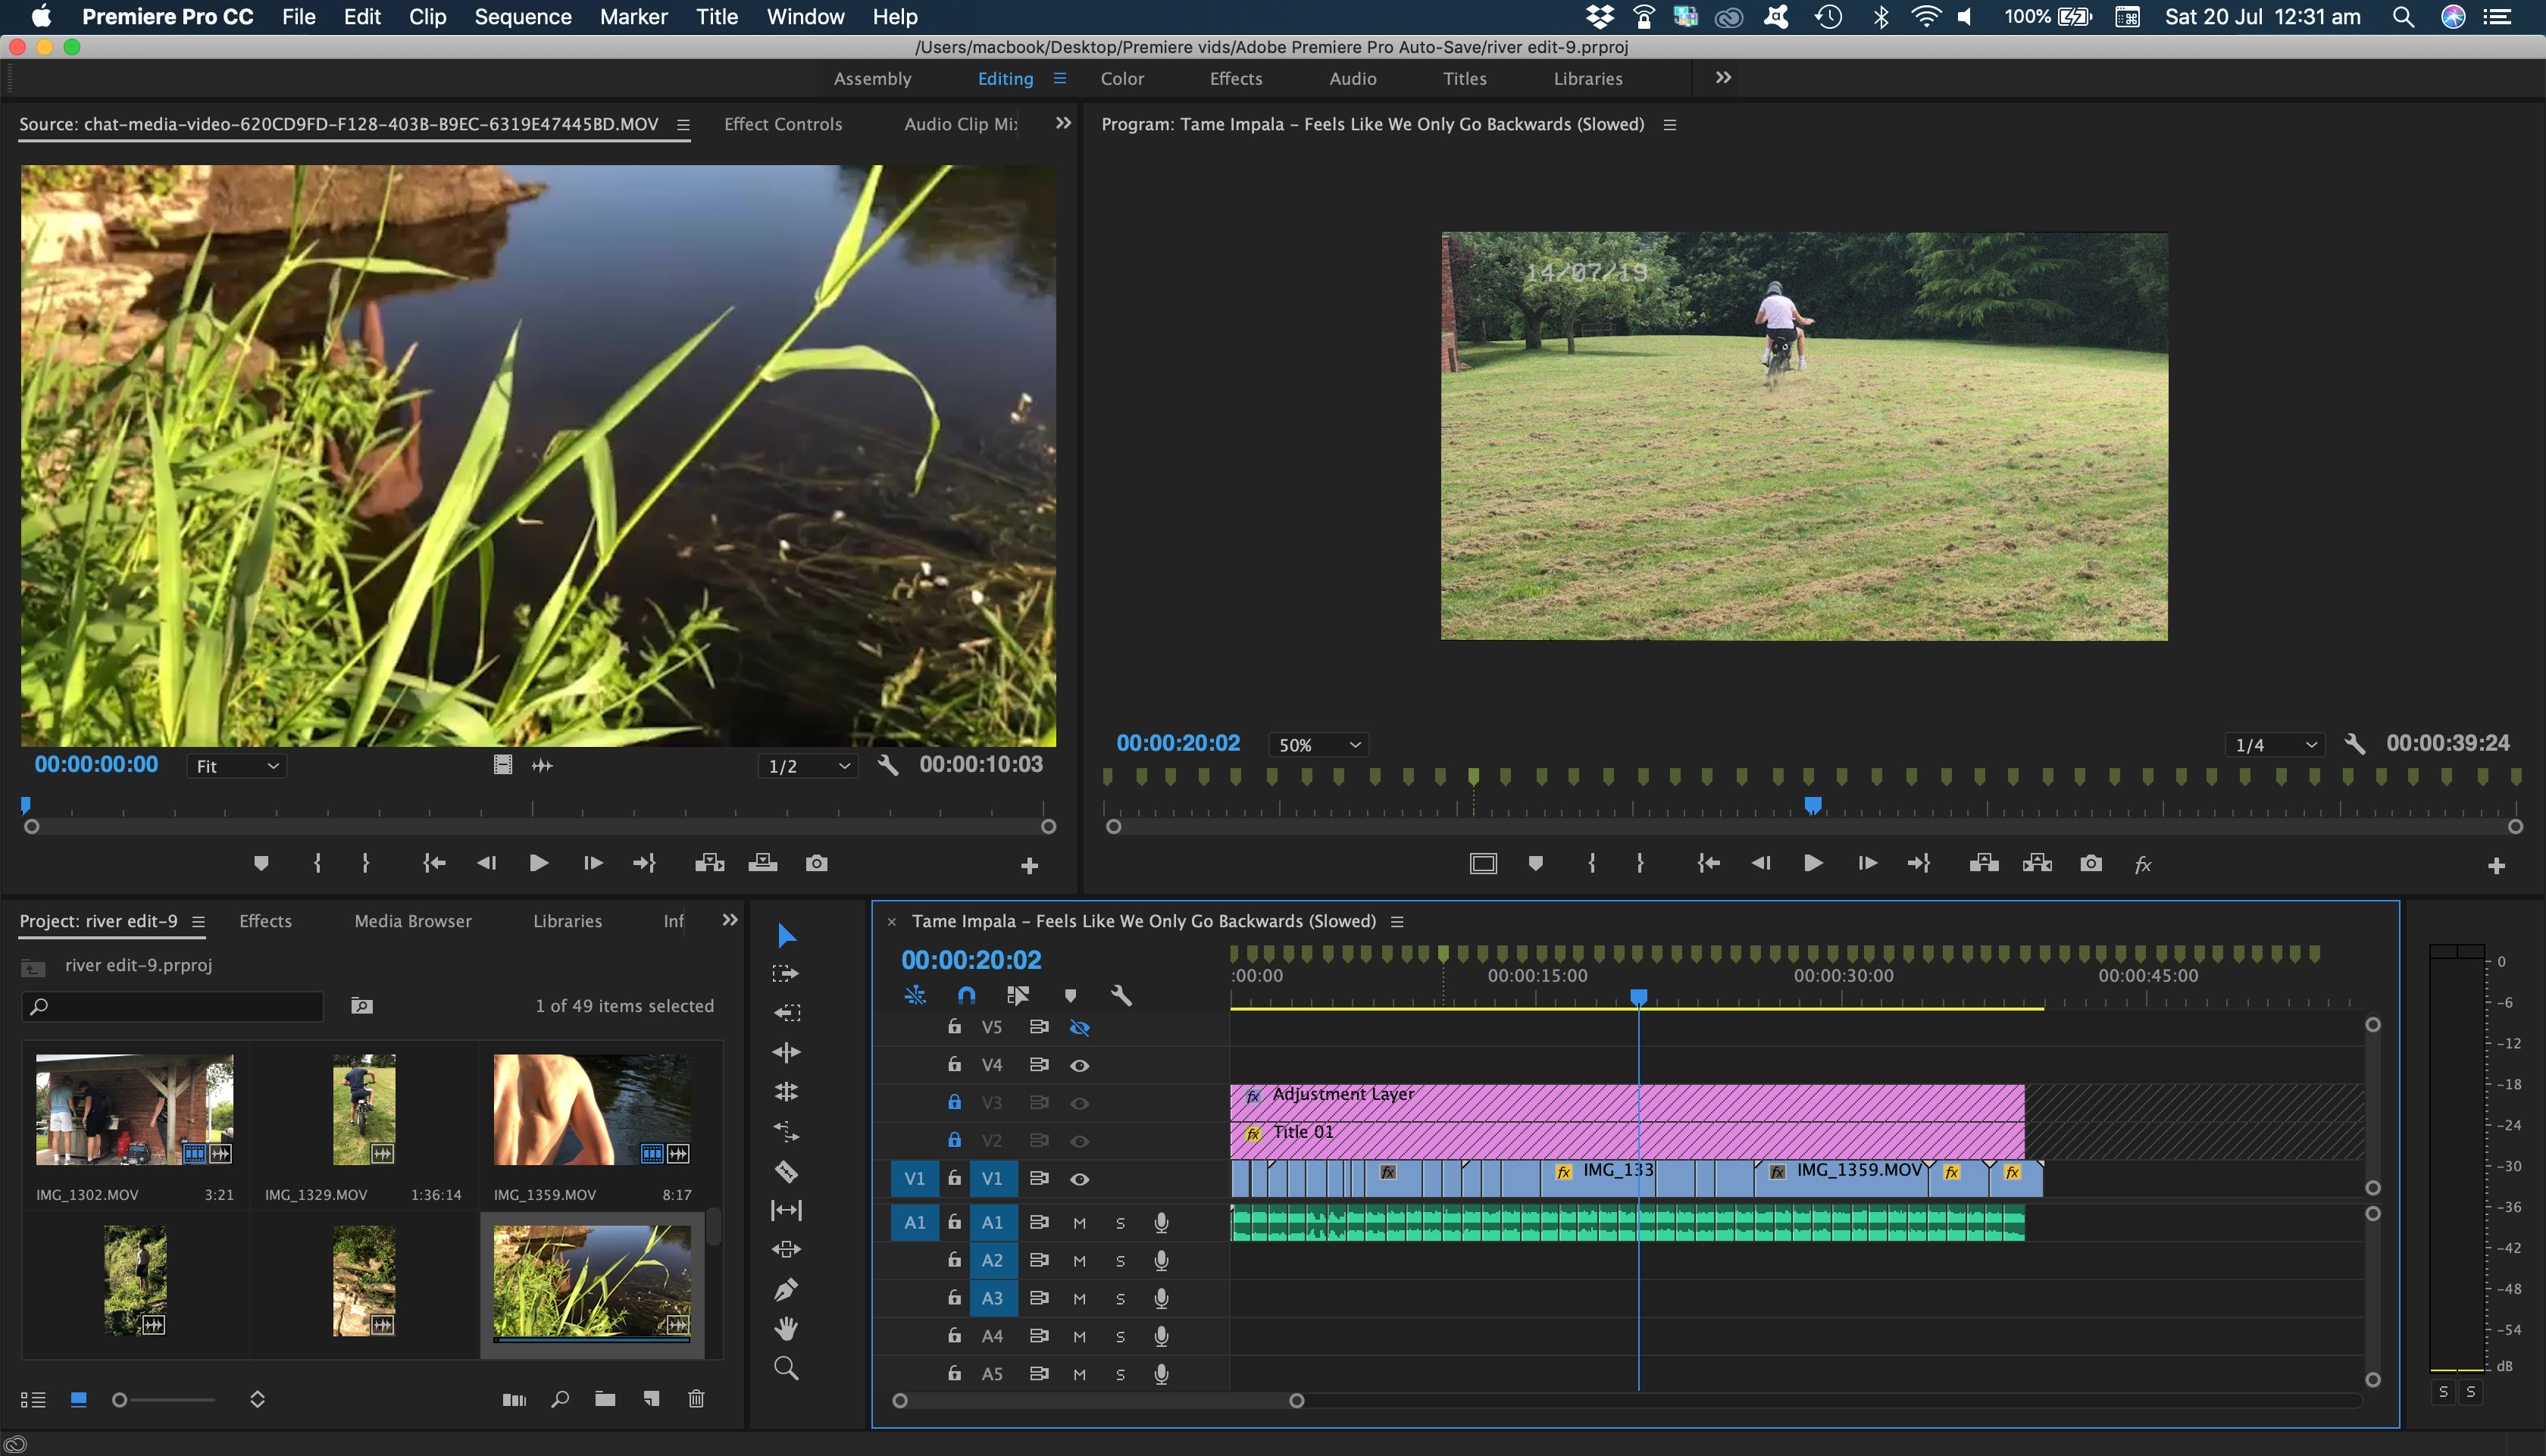Open Media Browser tab
This screenshot has width=2546, height=1456.
tap(413, 921)
